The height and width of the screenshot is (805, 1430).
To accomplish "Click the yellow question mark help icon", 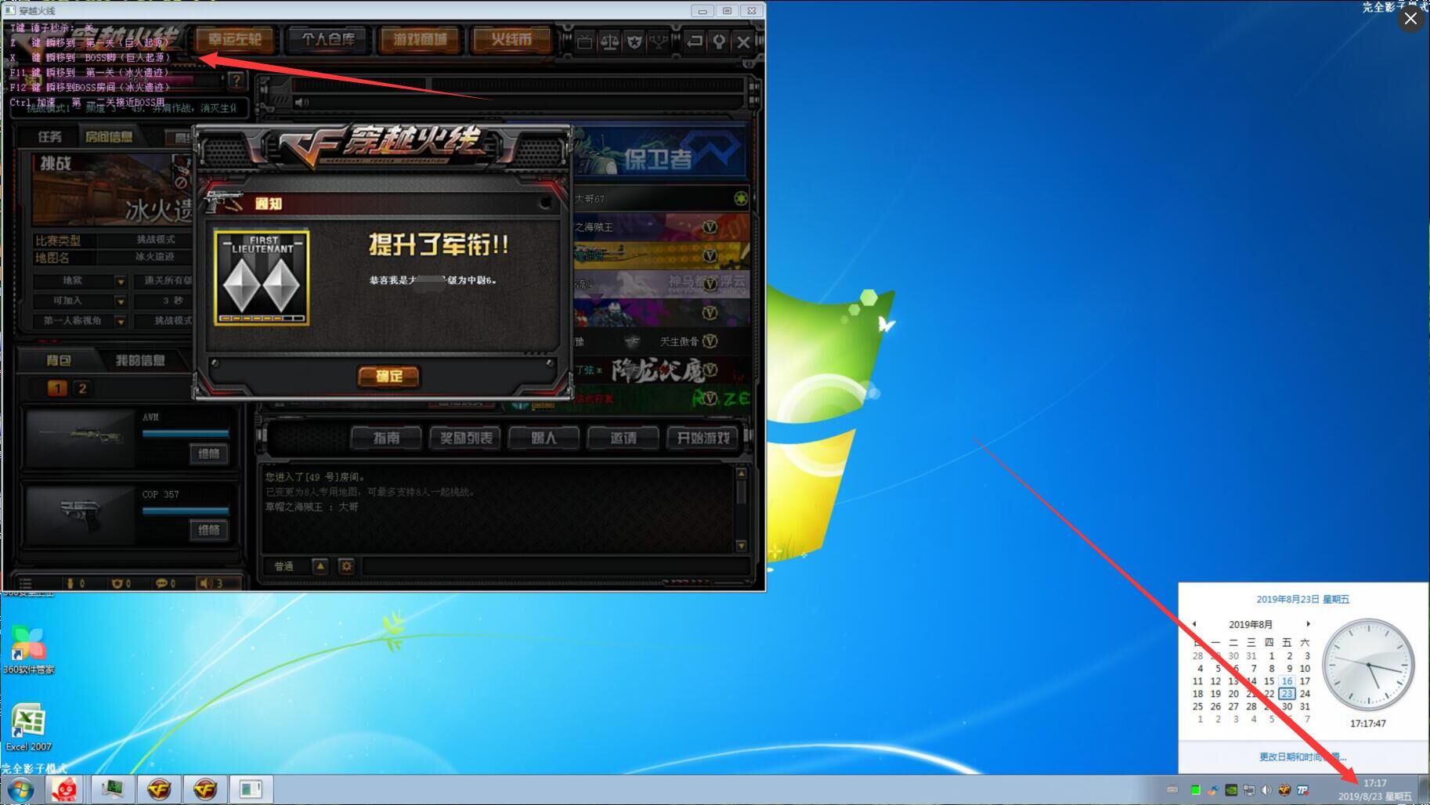I will pos(236,80).
